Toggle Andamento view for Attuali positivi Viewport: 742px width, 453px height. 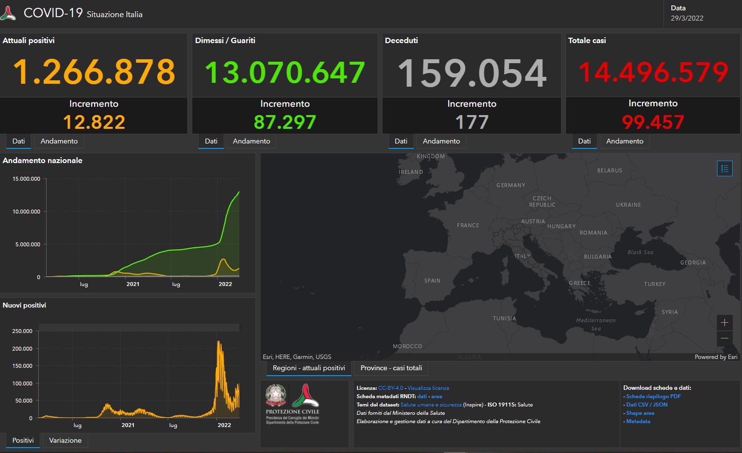coord(58,141)
